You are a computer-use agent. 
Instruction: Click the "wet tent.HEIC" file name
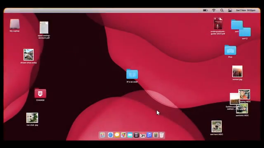(217, 135)
